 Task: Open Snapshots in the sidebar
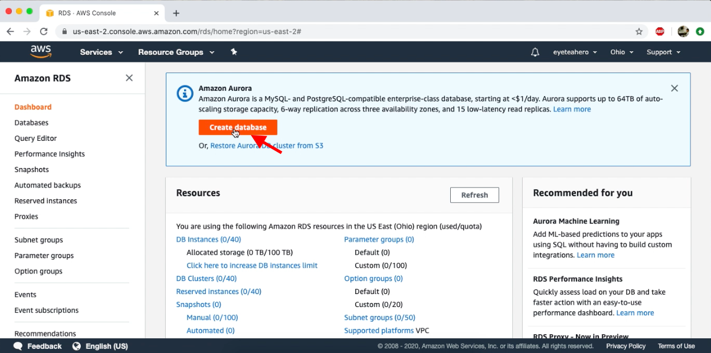(32, 170)
